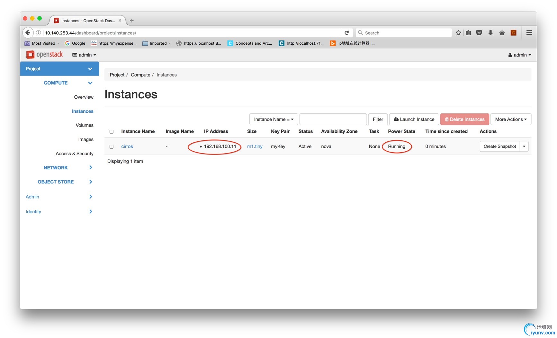Open the downloads arrow icon

click(x=490, y=33)
